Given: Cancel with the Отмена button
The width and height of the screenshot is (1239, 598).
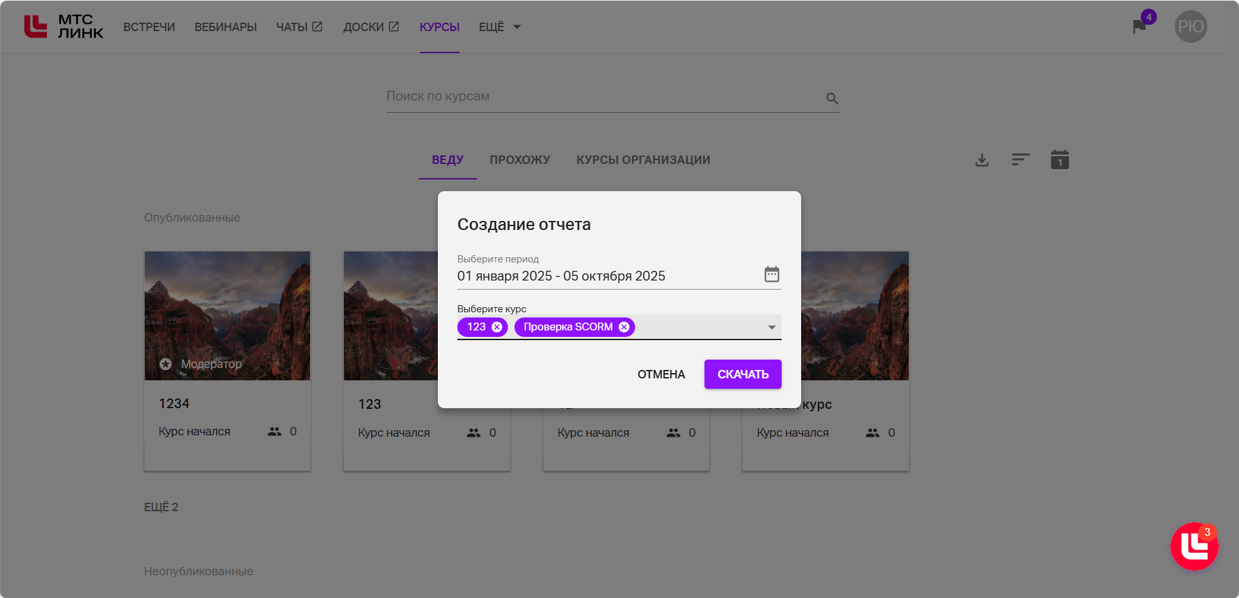Looking at the screenshot, I should (x=661, y=374).
